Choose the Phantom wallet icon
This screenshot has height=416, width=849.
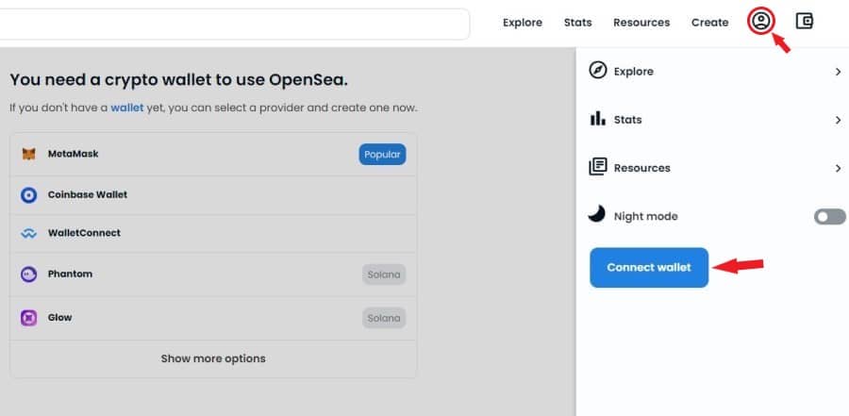click(28, 275)
